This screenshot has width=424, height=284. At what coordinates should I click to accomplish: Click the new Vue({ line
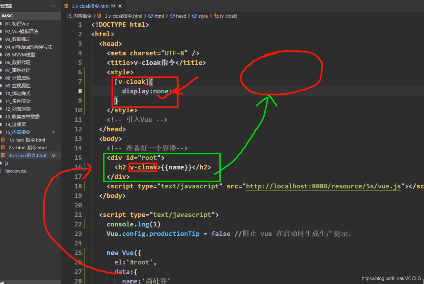tap(124, 253)
